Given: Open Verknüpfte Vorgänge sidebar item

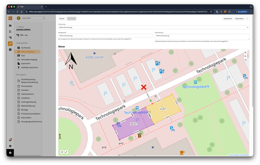Looking at the screenshot, I should tap(29, 60).
